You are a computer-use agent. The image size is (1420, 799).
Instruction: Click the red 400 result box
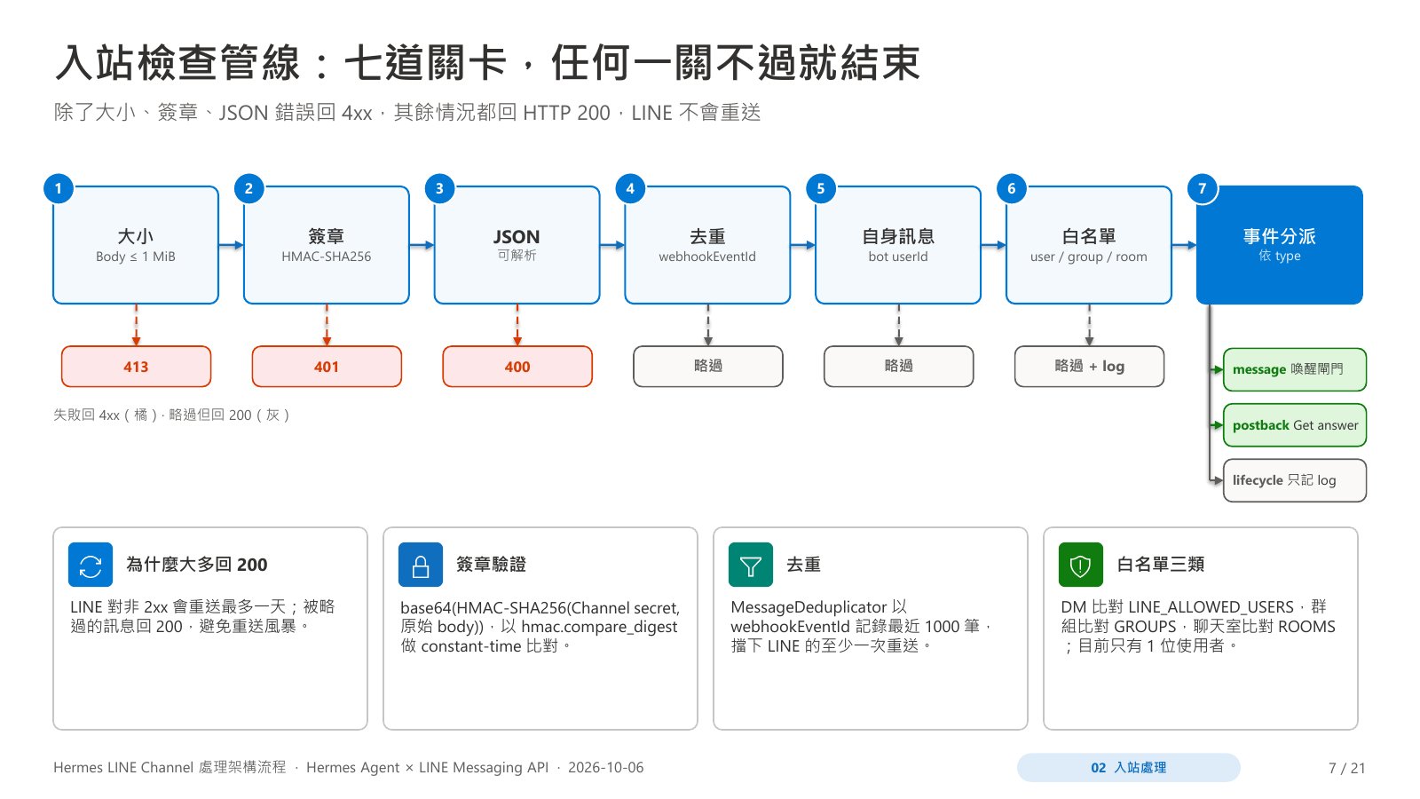517,367
